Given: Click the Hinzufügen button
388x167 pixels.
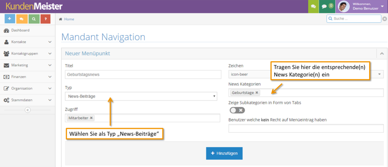Looking at the screenshot, I should [224, 153].
